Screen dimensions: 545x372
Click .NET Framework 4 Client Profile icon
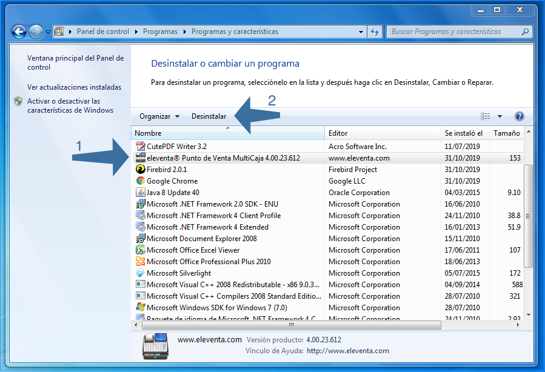(141, 215)
